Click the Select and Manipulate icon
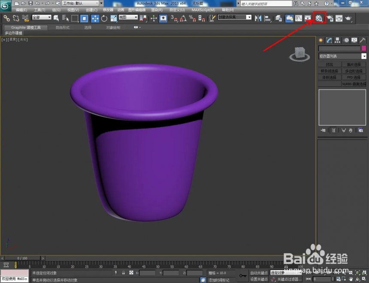This screenshot has width=369, height=283. [x=154, y=18]
